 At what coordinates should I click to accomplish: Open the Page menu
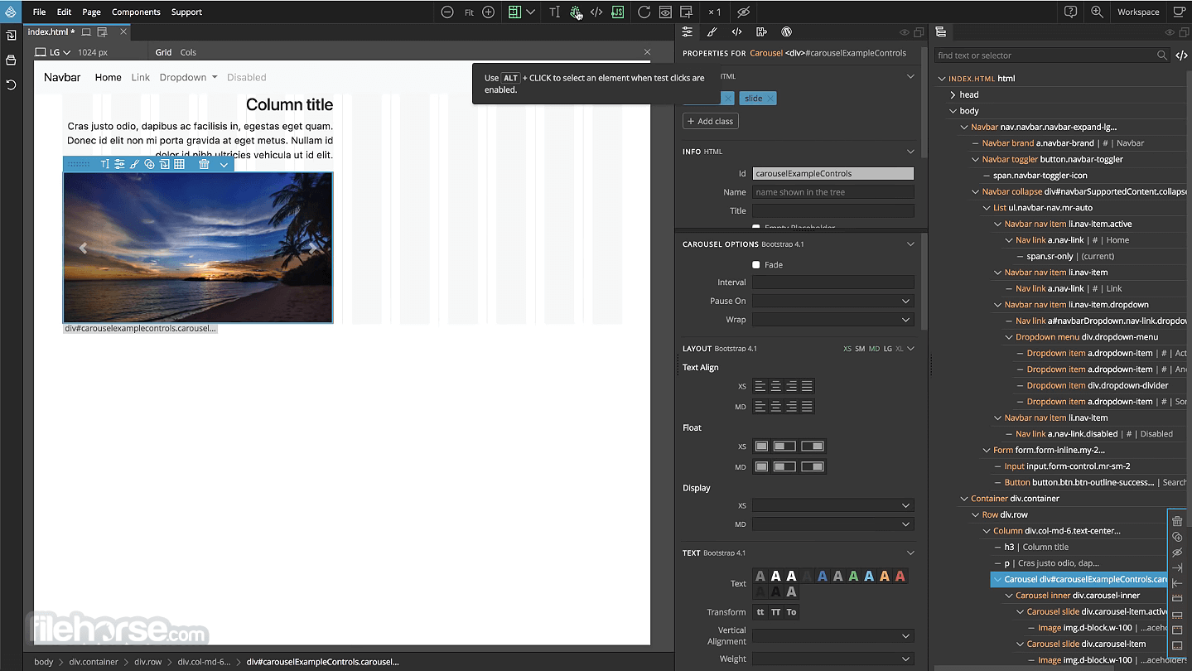click(x=91, y=12)
